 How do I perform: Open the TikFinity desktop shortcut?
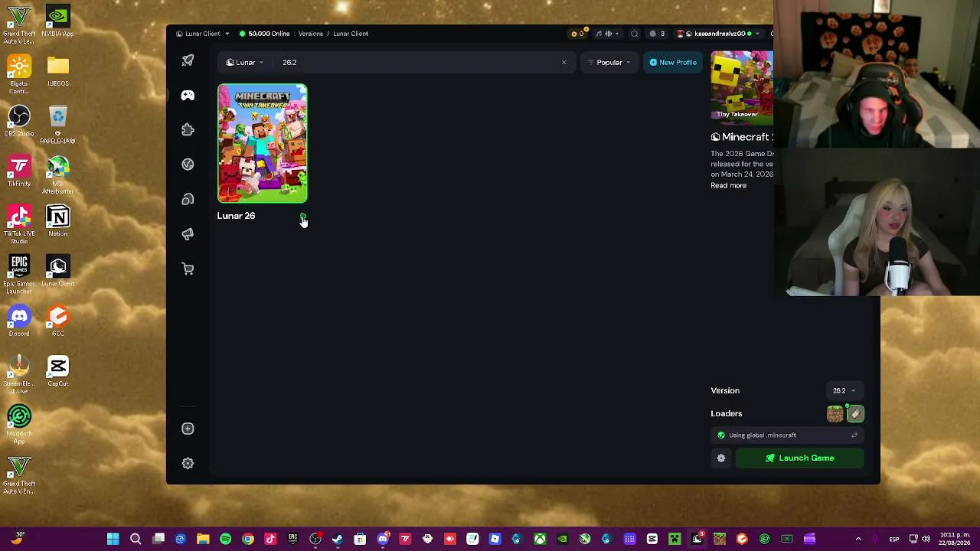click(x=19, y=171)
